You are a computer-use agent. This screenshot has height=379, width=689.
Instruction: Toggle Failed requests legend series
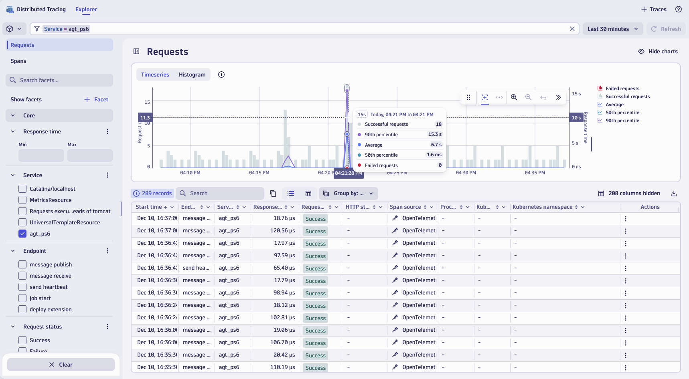point(618,89)
